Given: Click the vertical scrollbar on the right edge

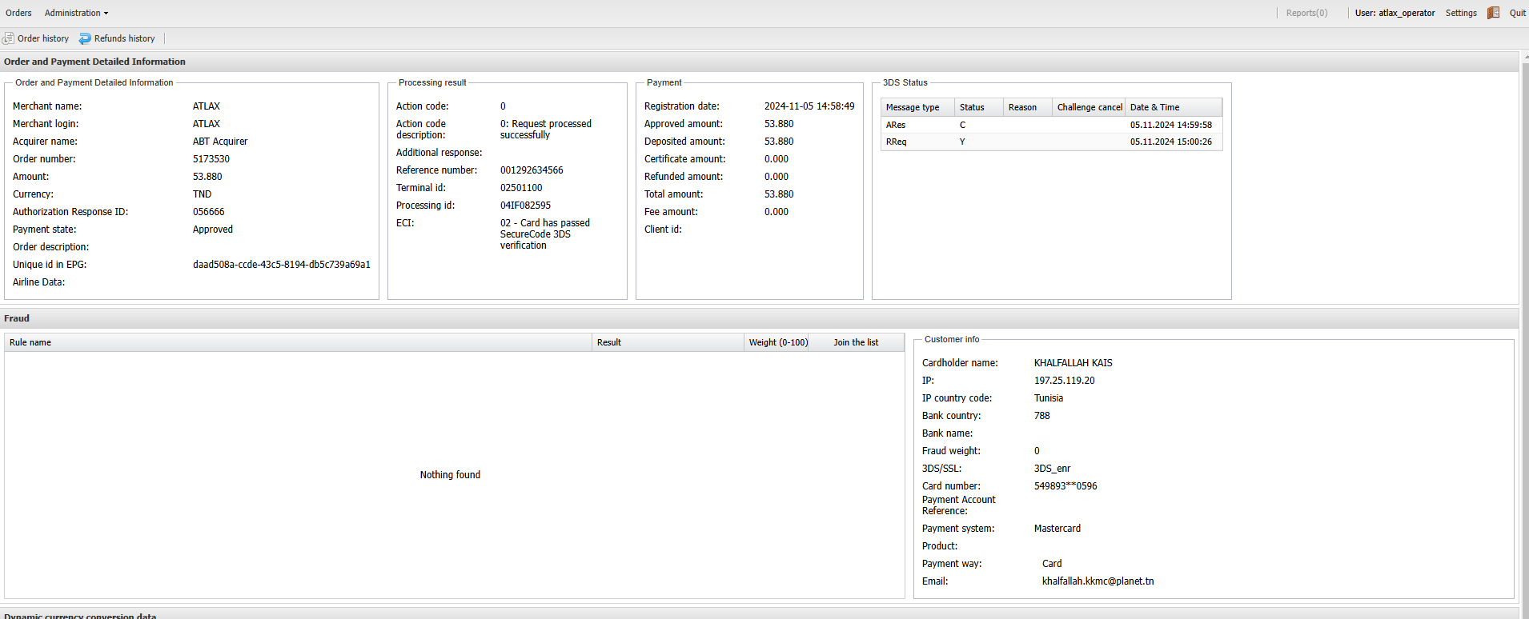Looking at the screenshot, I should [x=1524, y=320].
